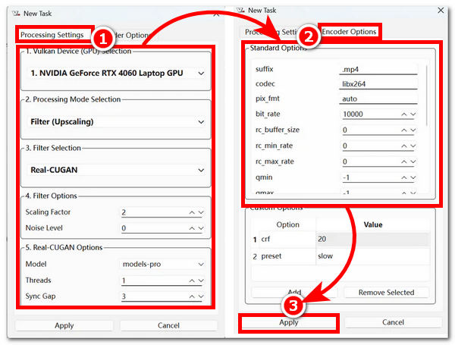
Task: Increase the Noise Level value
Action: [x=192, y=228]
